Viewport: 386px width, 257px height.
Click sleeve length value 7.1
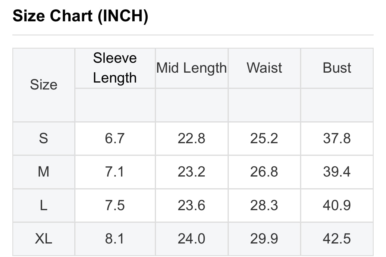115,172
